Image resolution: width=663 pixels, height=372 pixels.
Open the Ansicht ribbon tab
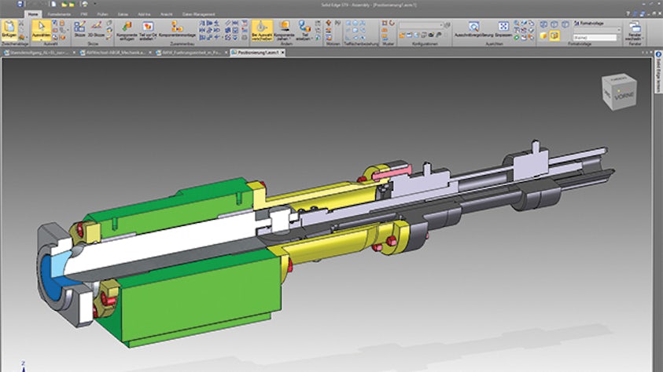coord(166,14)
